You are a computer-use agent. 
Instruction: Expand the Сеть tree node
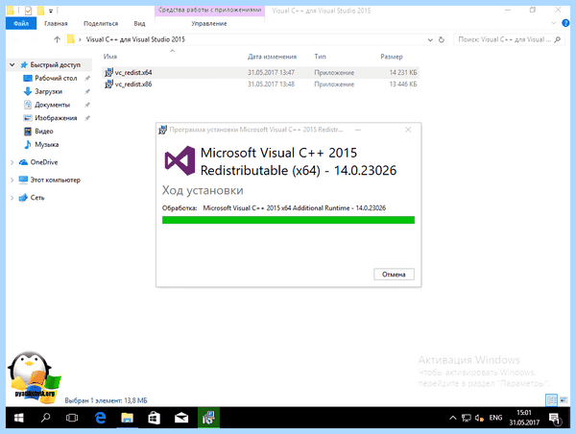[x=12, y=198]
